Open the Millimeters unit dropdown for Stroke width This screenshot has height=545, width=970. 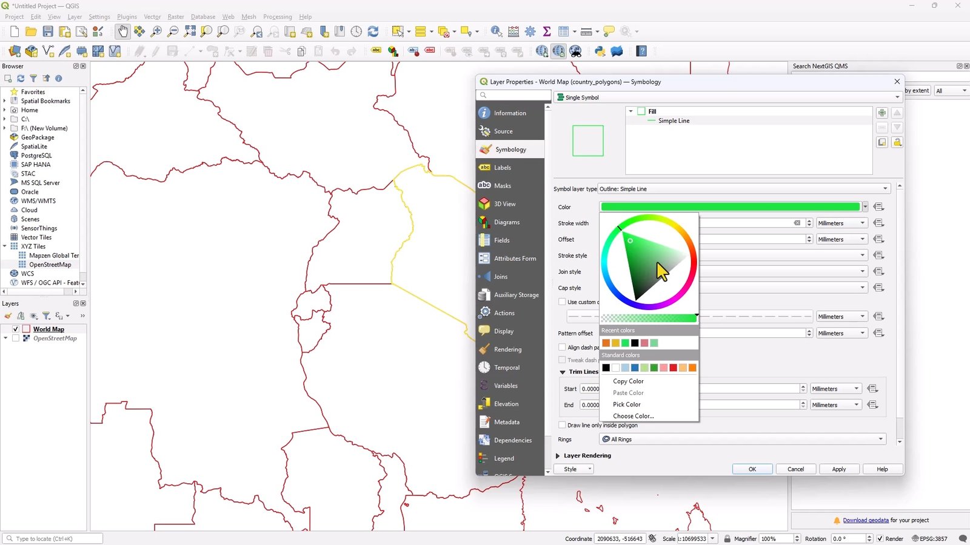point(841,223)
